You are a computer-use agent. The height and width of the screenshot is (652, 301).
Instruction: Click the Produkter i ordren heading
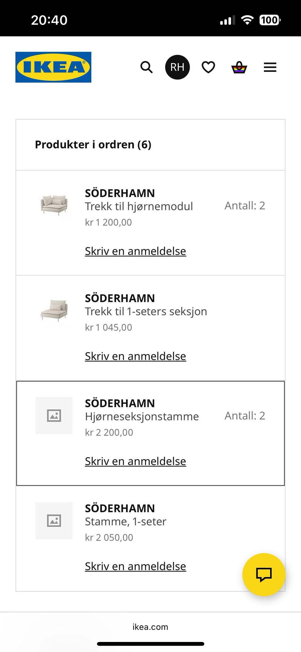pyautogui.click(x=93, y=145)
